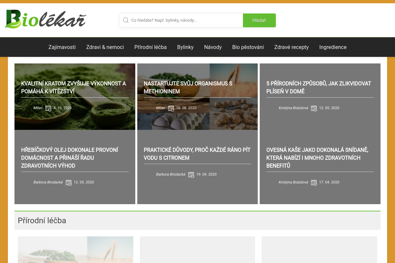This screenshot has width=395, height=263.
Task: Open article about plíseň v domě
Action: click(x=319, y=87)
